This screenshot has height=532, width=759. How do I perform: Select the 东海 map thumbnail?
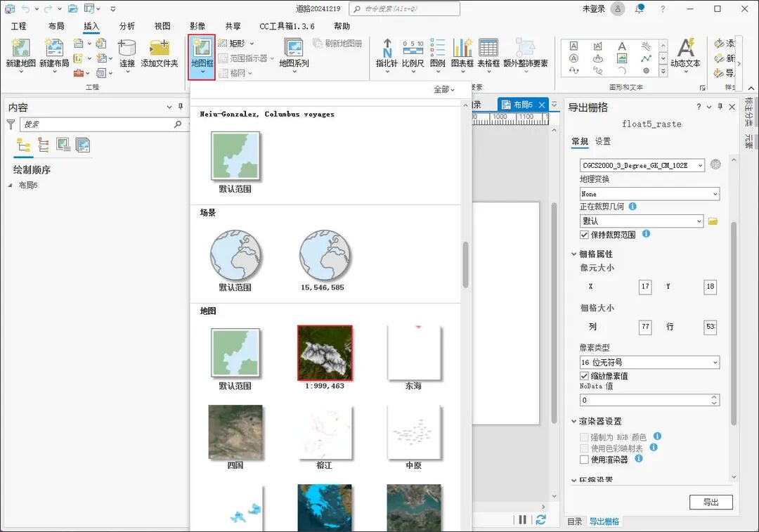pos(414,353)
